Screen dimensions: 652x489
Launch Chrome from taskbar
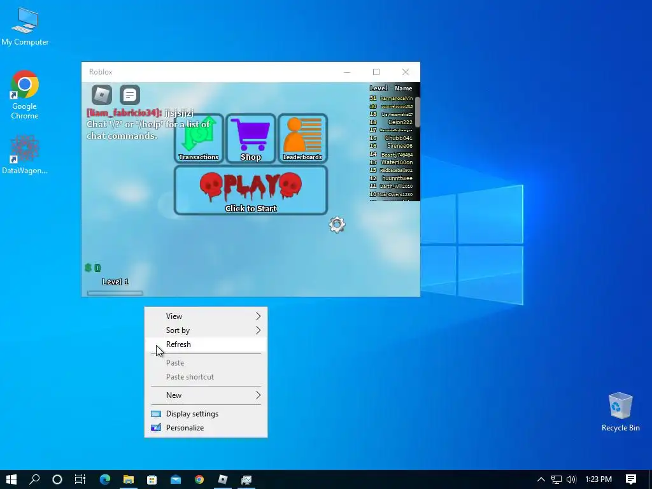coord(199,479)
